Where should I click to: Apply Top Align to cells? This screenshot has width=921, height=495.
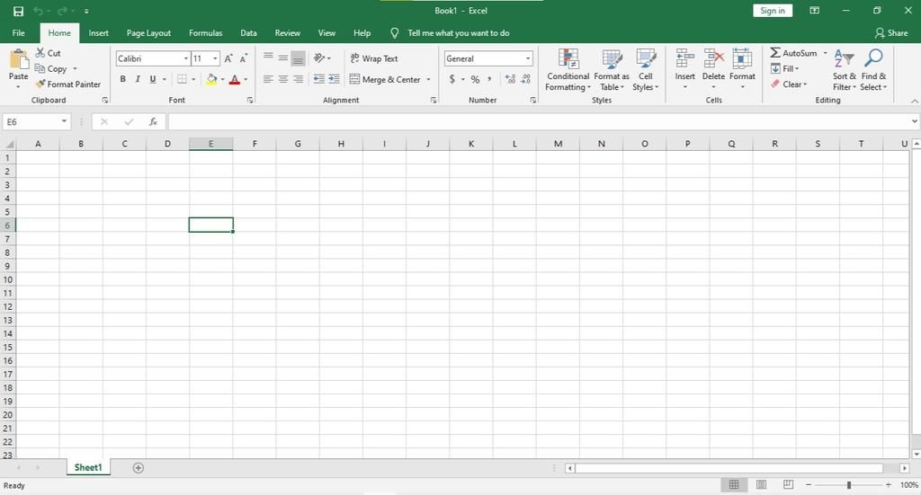coord(268,58)
